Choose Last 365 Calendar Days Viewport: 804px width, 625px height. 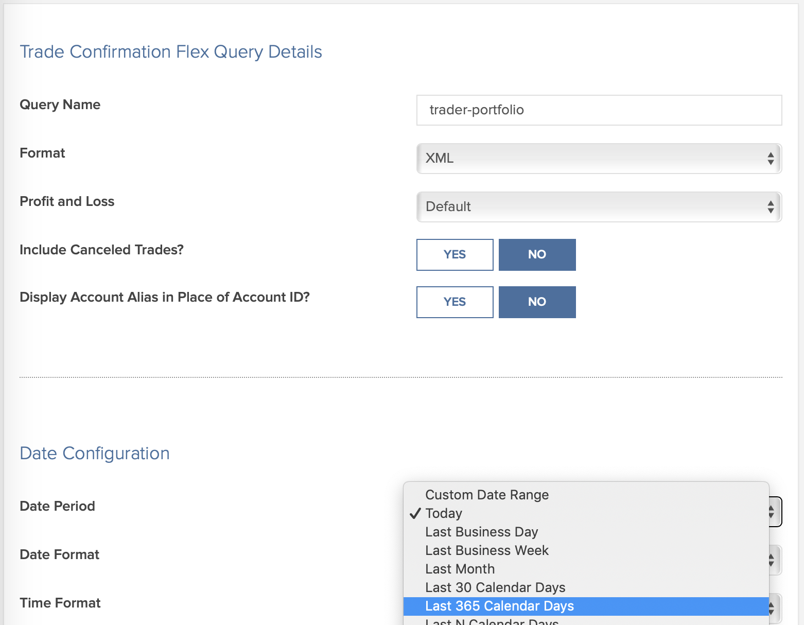point(499,606)
